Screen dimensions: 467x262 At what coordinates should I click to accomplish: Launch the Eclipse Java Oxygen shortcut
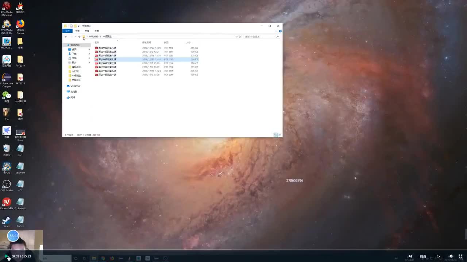[x=7, y=80]
